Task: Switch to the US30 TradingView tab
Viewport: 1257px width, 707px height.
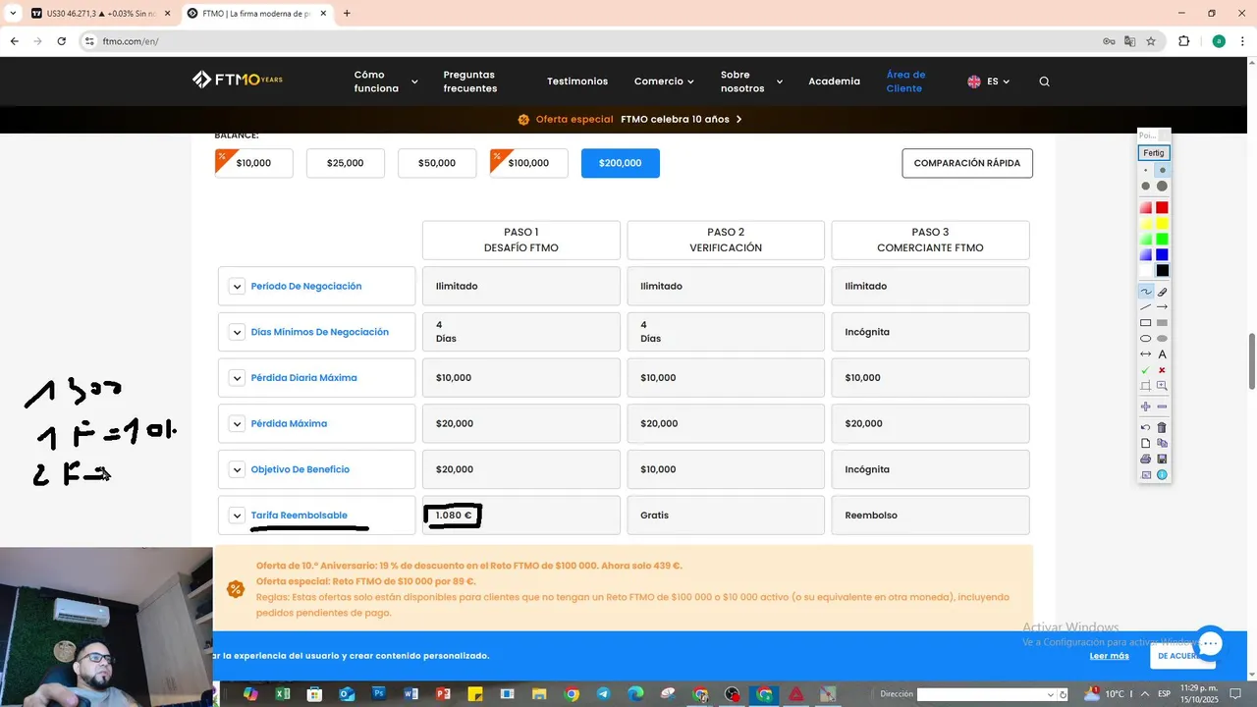Action: 99,14
